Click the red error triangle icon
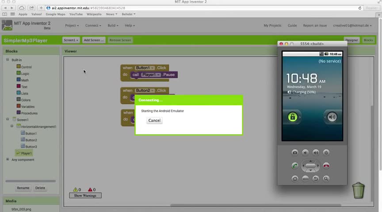Screen dimensions: 382x212 90,189
